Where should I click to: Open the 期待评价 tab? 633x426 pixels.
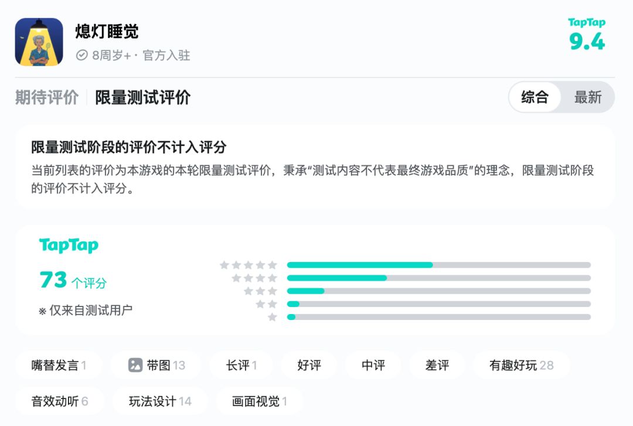coord(47,97)
